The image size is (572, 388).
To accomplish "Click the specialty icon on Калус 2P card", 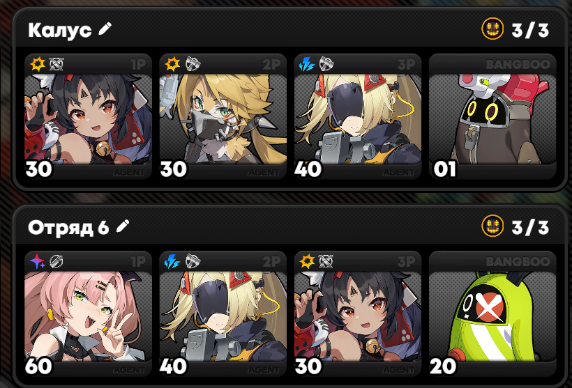I will (x=193, y=64).
